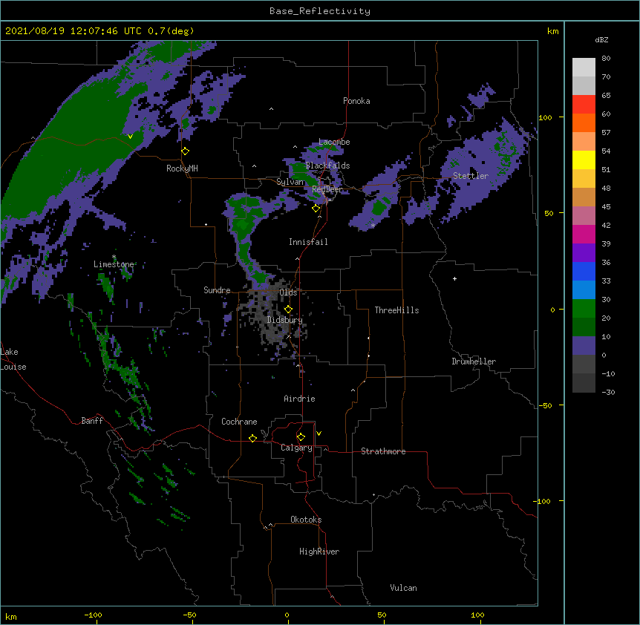
Task: Click the HighRiver label
Action: pos(319,552)
